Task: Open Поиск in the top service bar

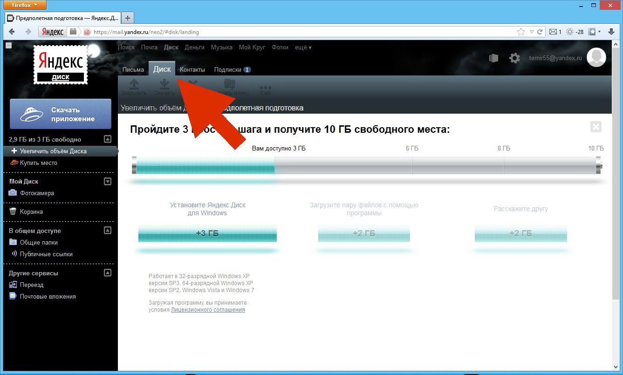Action: pos(126,48)
